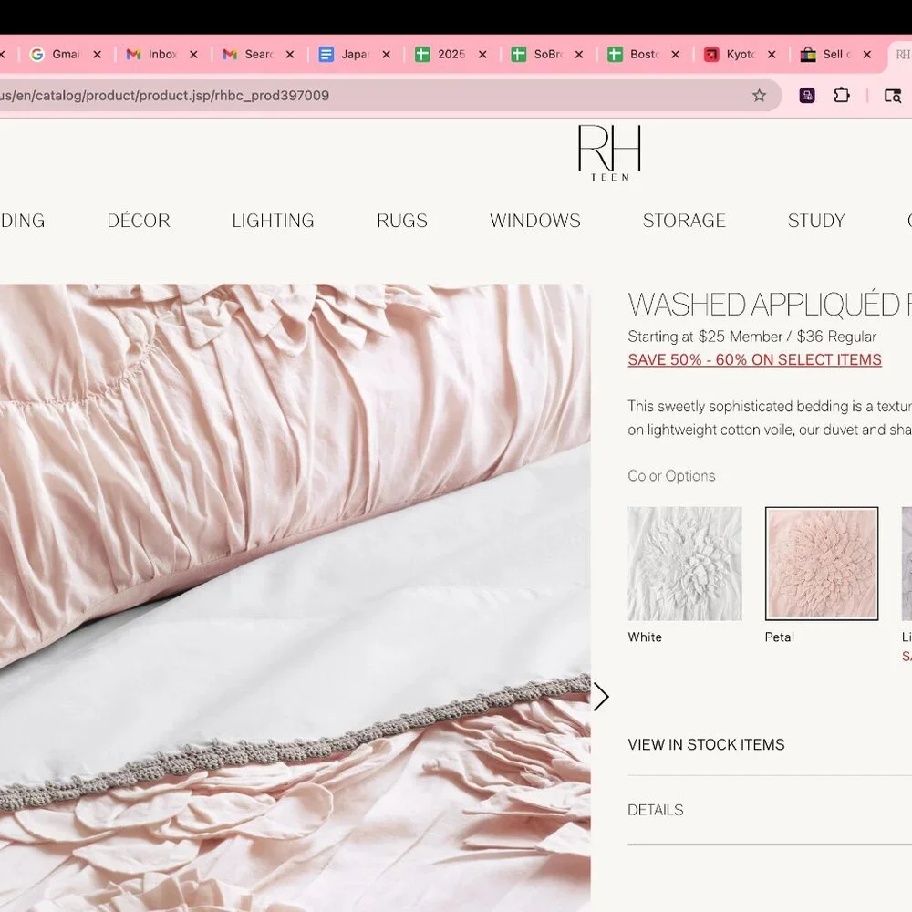Viewport: 912px width, 912px height.
Task: Close the 2025 spreadsheet tab
Action: click(x=482, y=54)
